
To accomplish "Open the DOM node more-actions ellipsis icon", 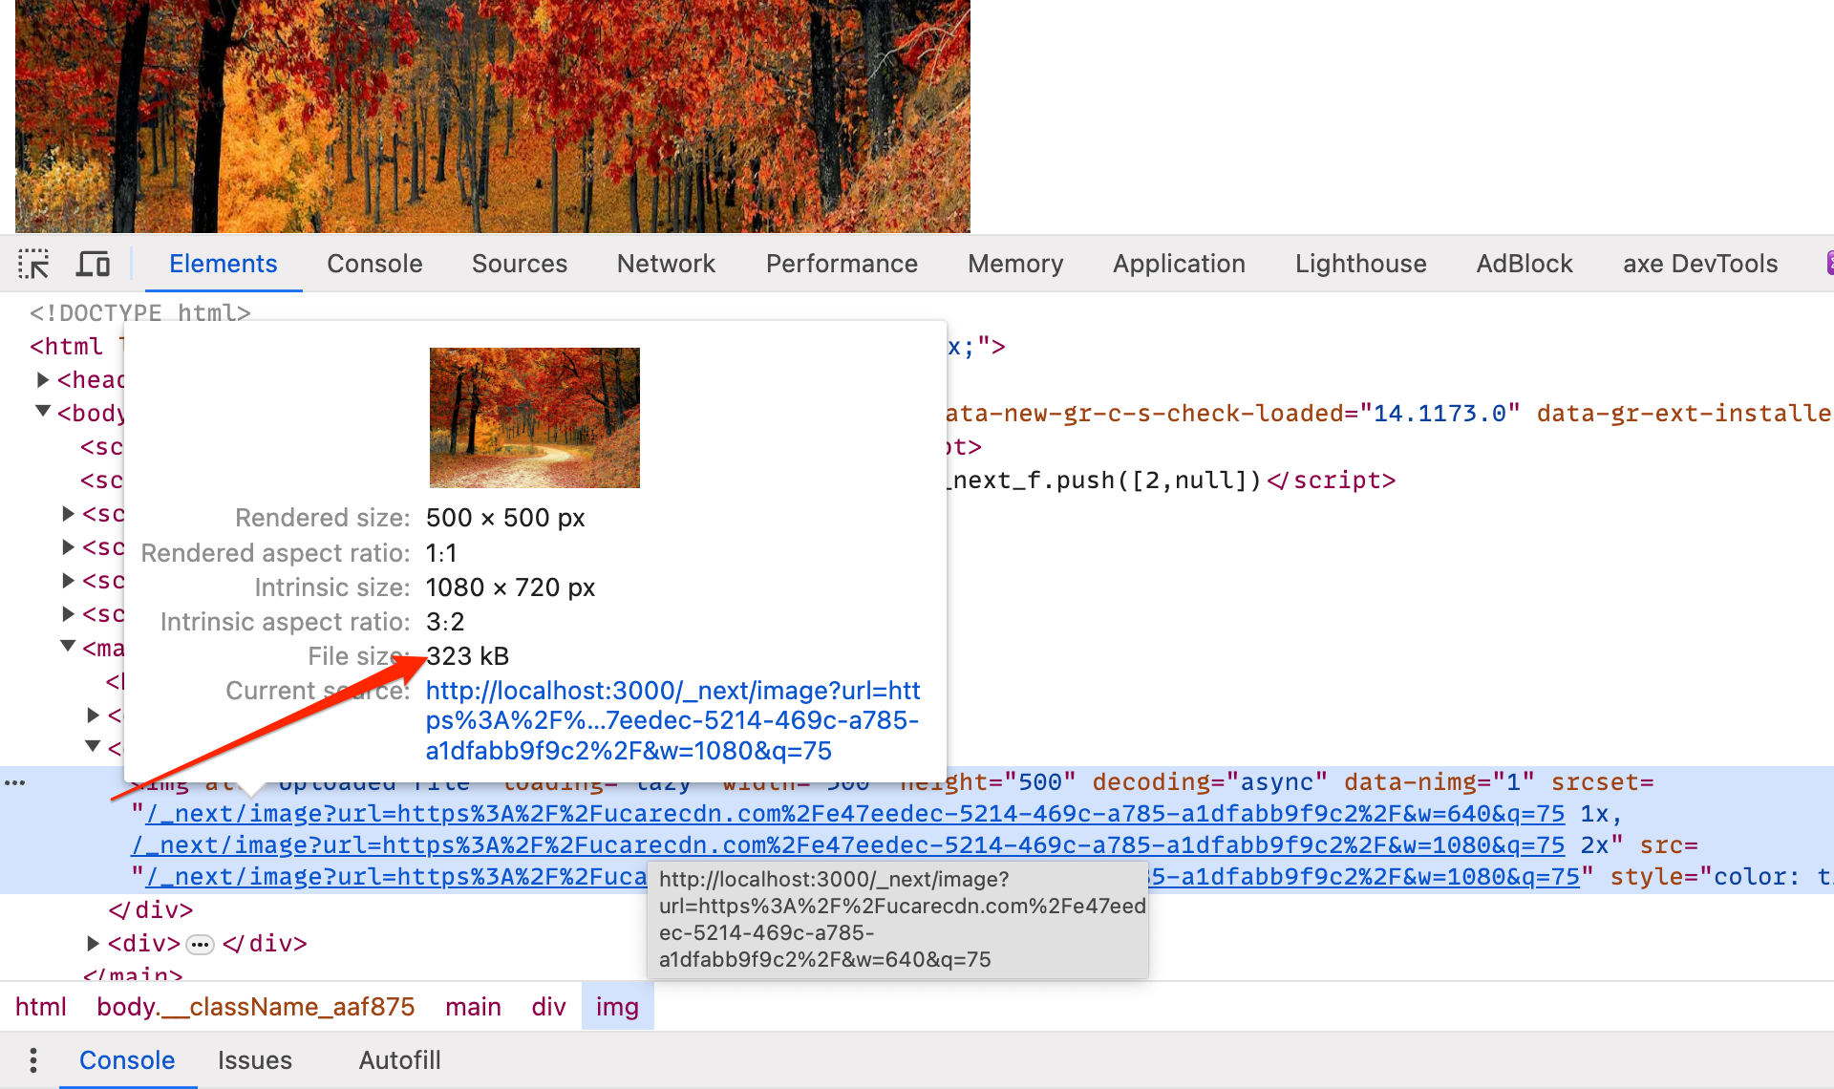I will pyautogui.click(x=15, y=781).
